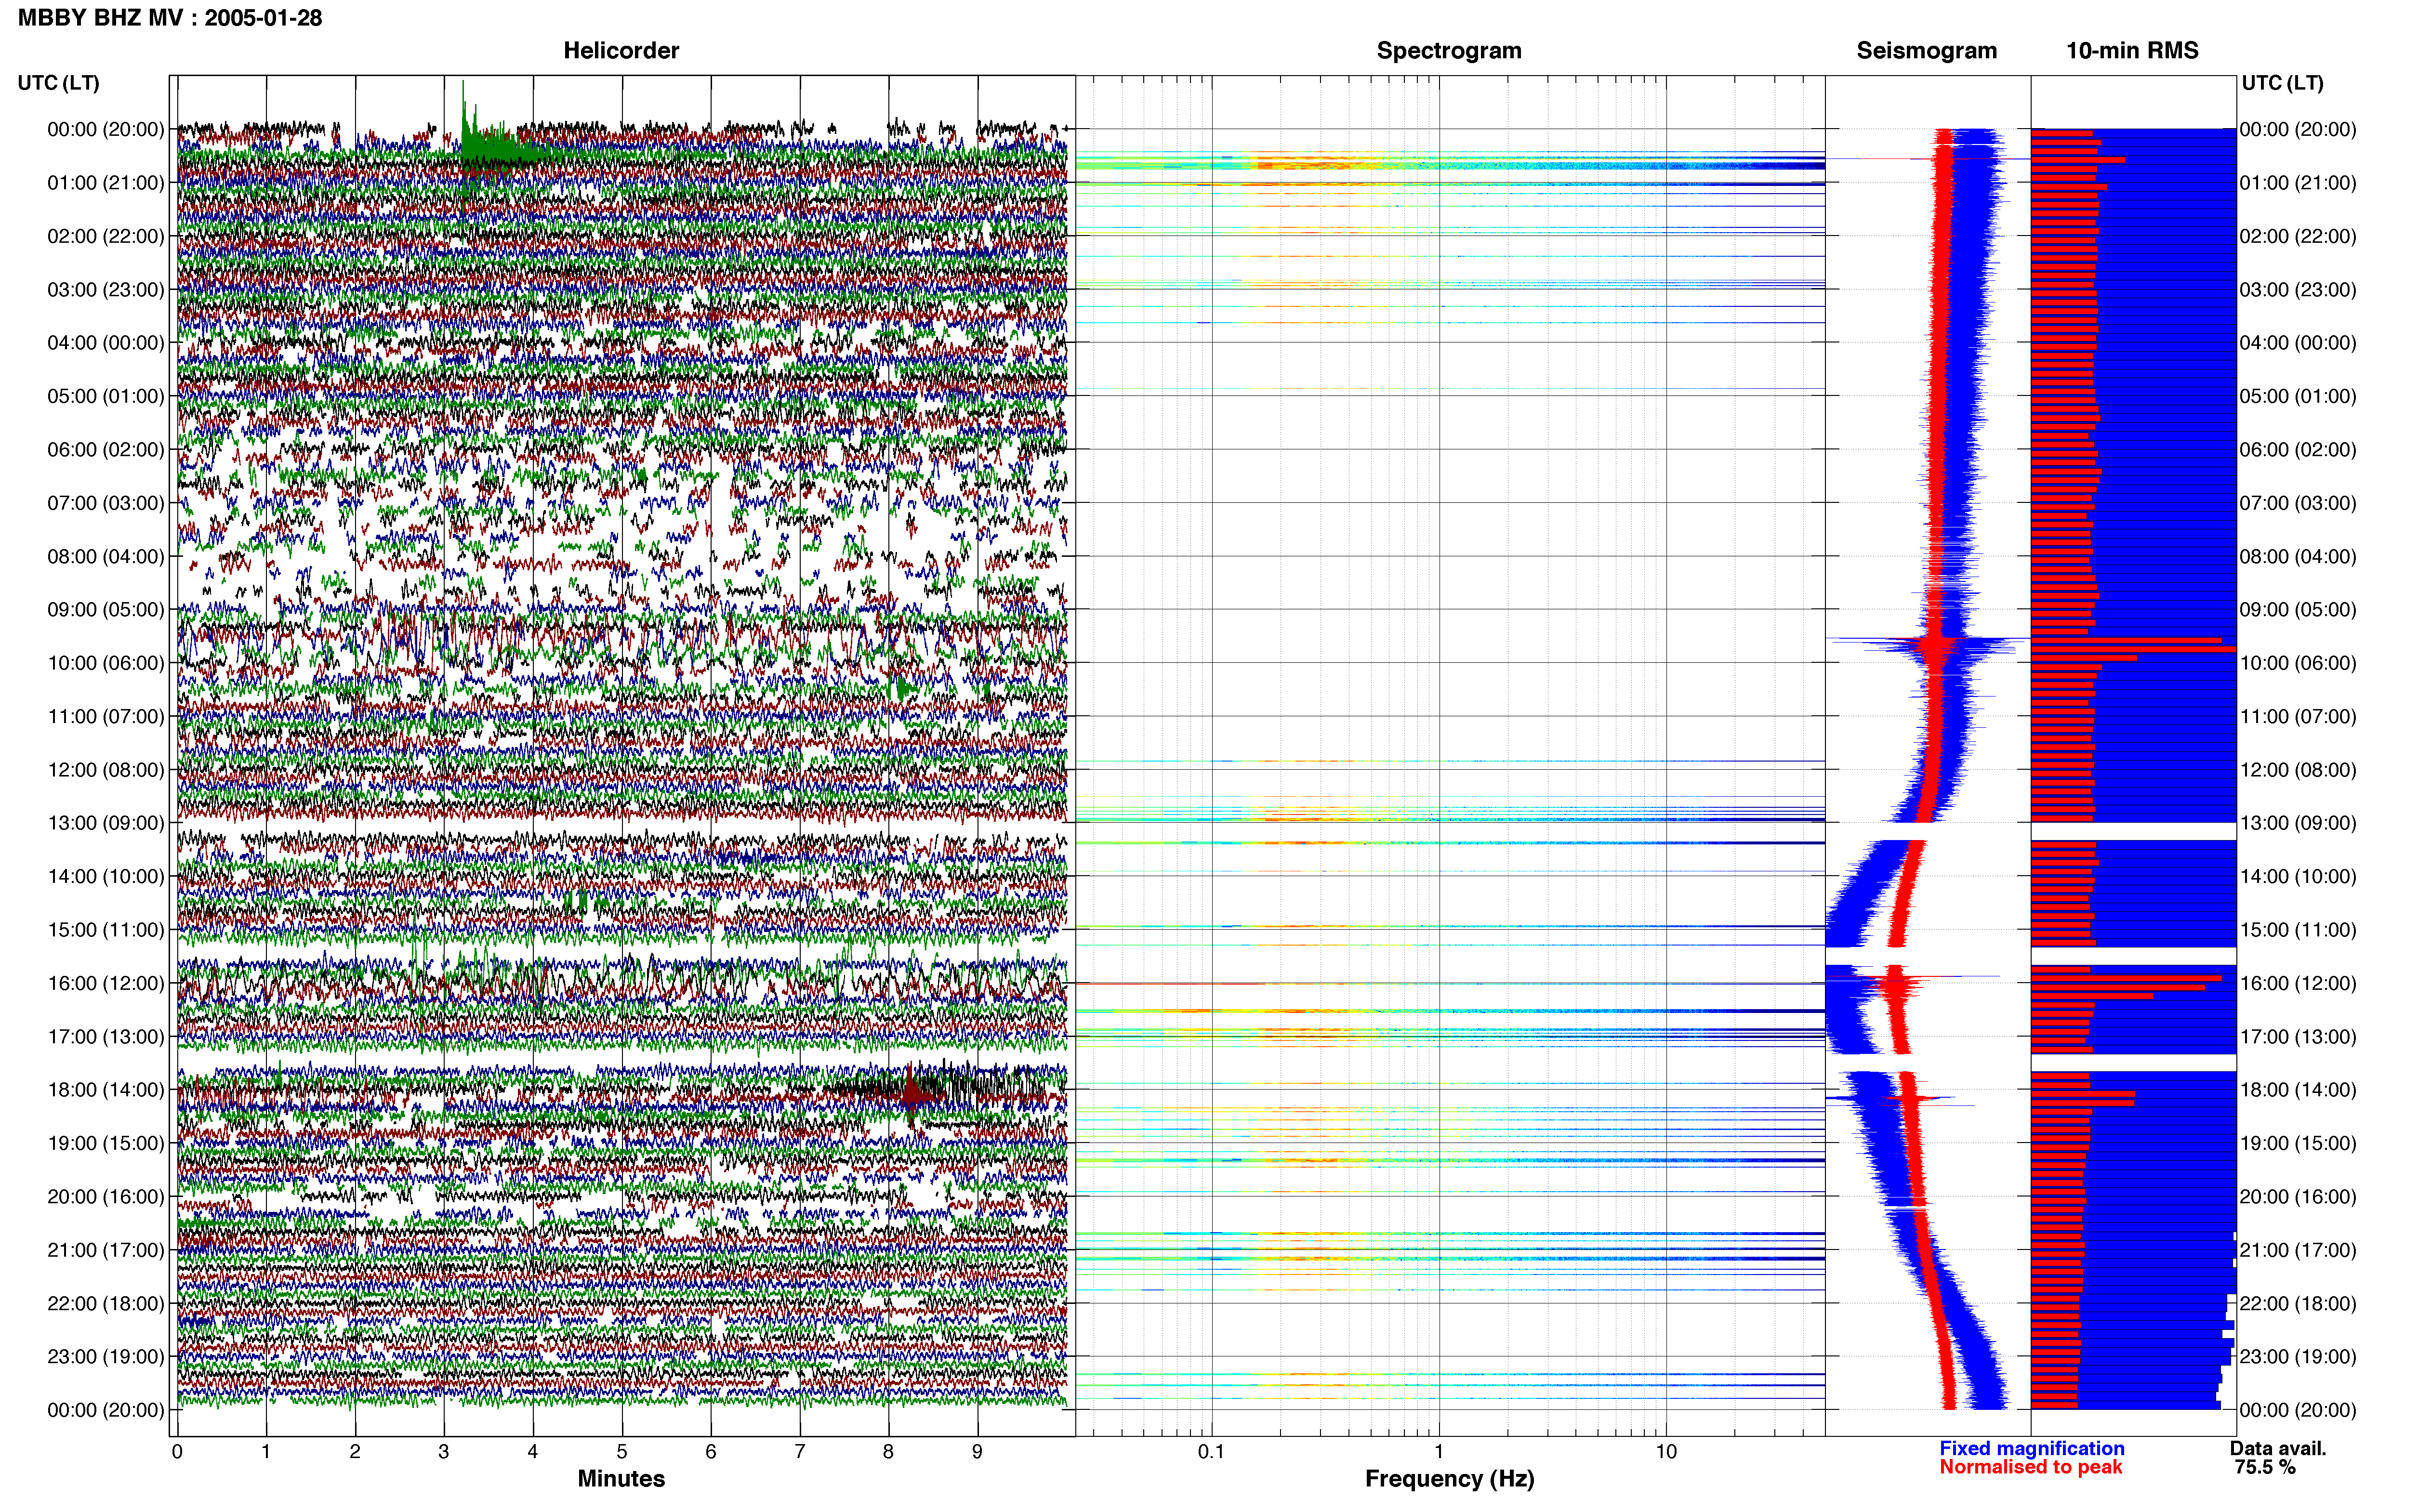Click the seismogram spike near 10:00

tap(1928, 645)
